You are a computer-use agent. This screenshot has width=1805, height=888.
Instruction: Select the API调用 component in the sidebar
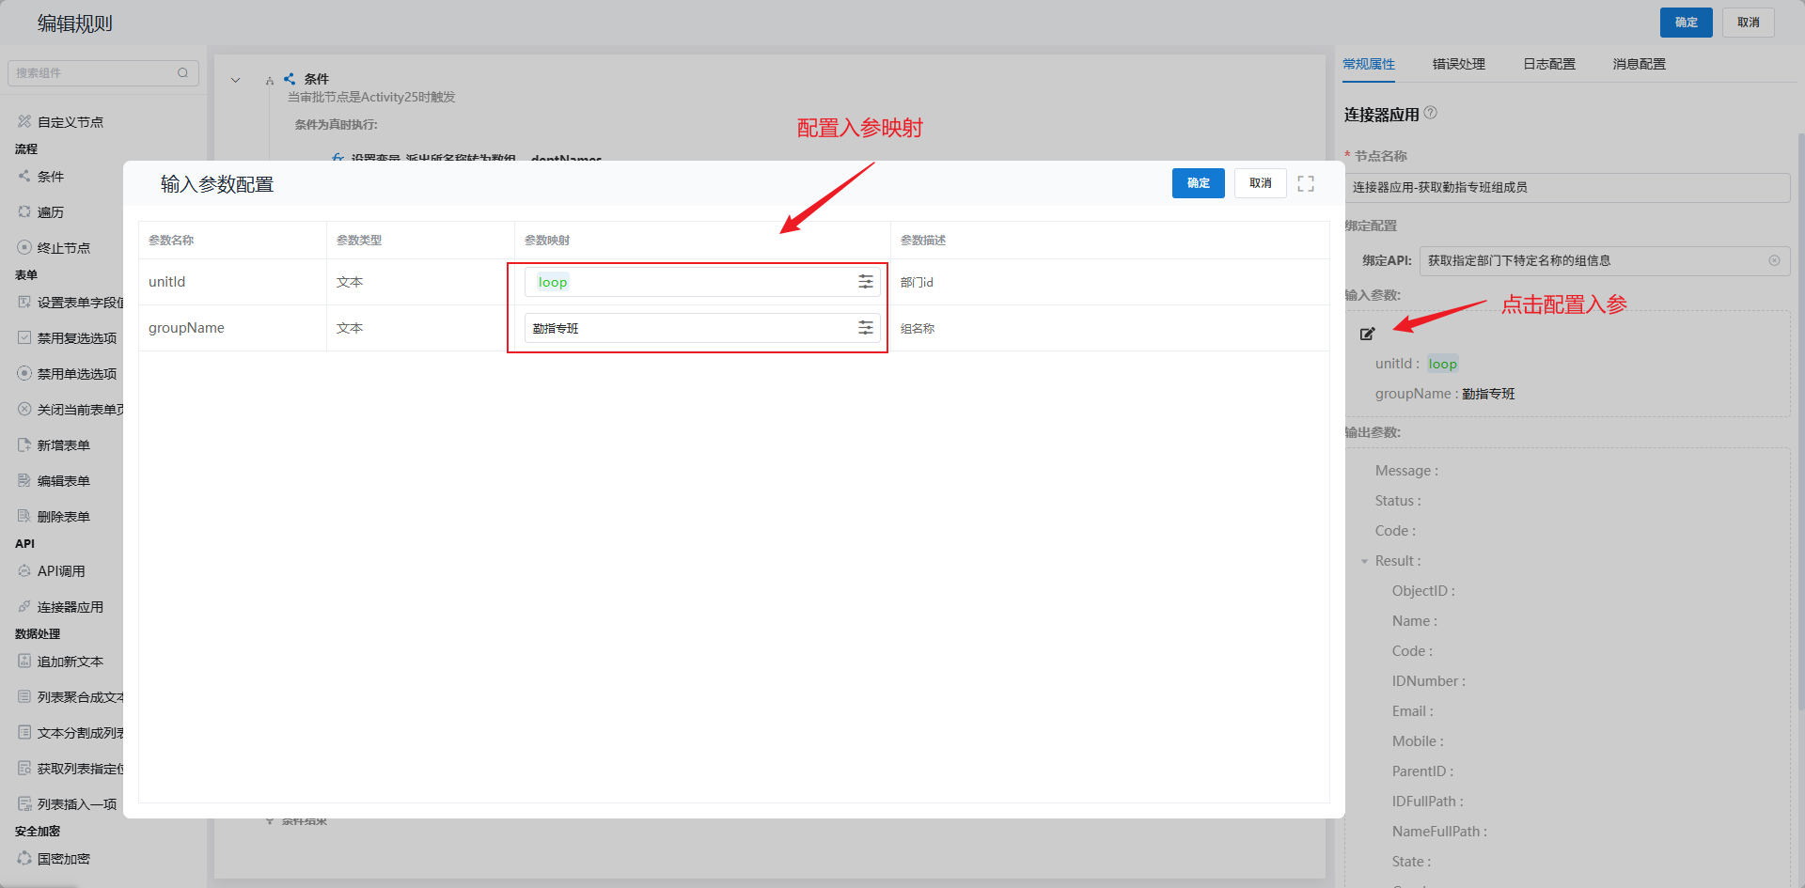point(61,571)
